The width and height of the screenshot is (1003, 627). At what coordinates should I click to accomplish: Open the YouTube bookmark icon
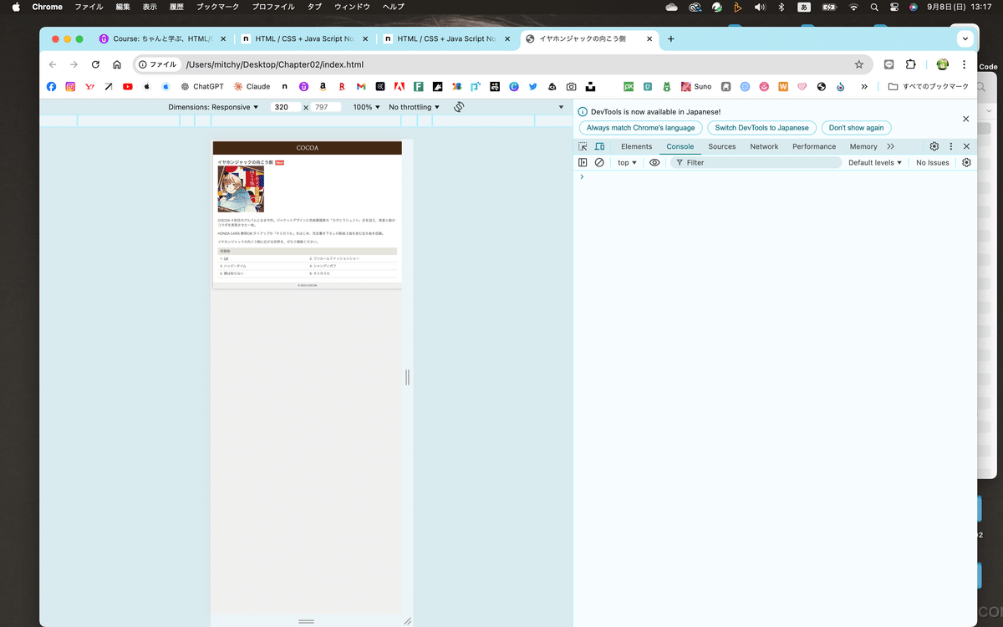pos(128,86)
